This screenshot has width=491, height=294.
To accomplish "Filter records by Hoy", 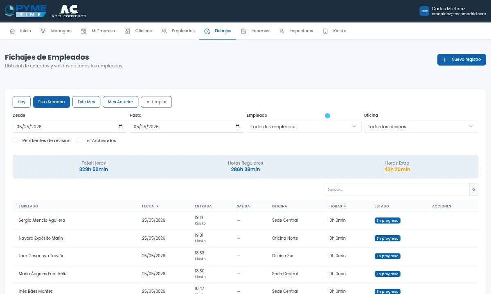I will [22, 102].
